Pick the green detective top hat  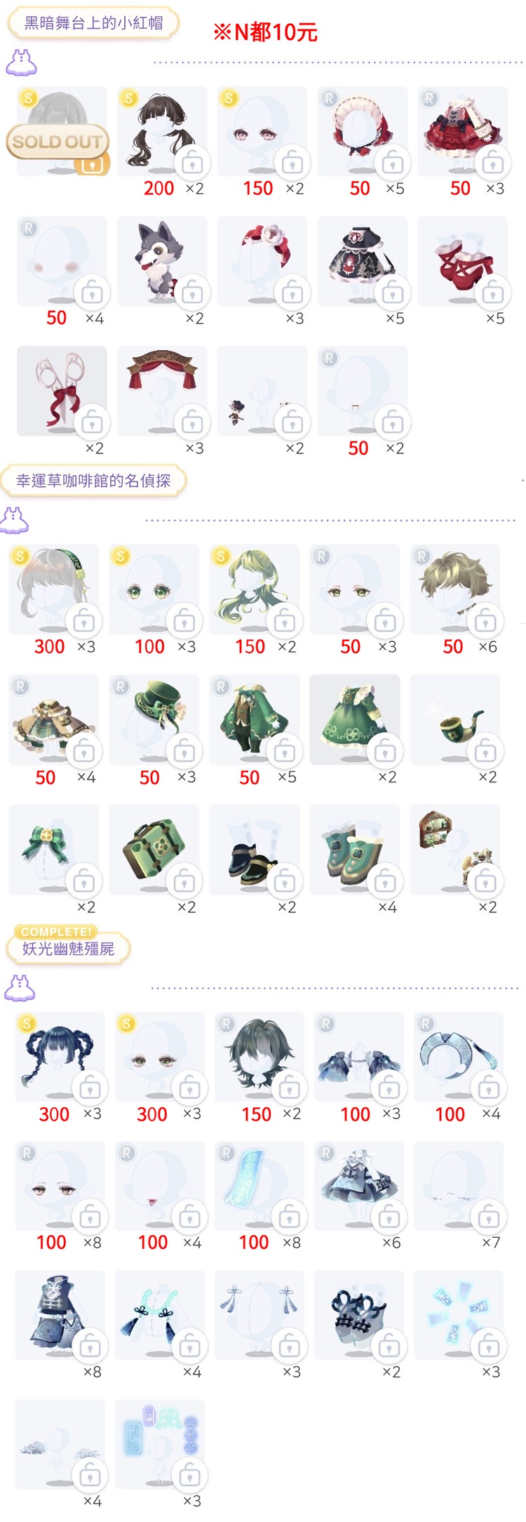[154, 720]
